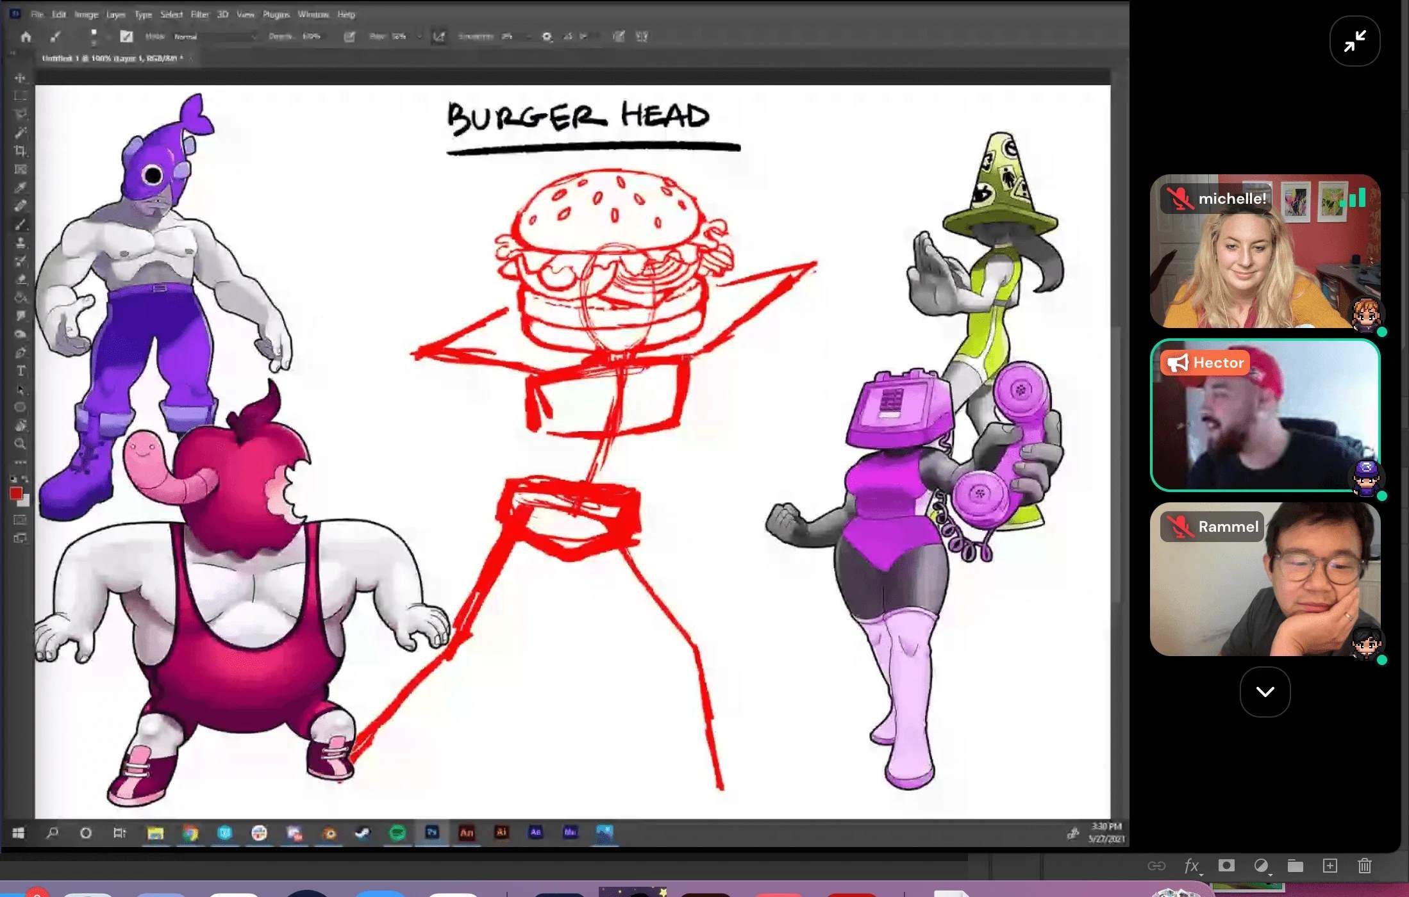The width and height of the screenshot is (1409, 897).
Task: Open the blending Mode Normal dropdown
Action: 215,37
